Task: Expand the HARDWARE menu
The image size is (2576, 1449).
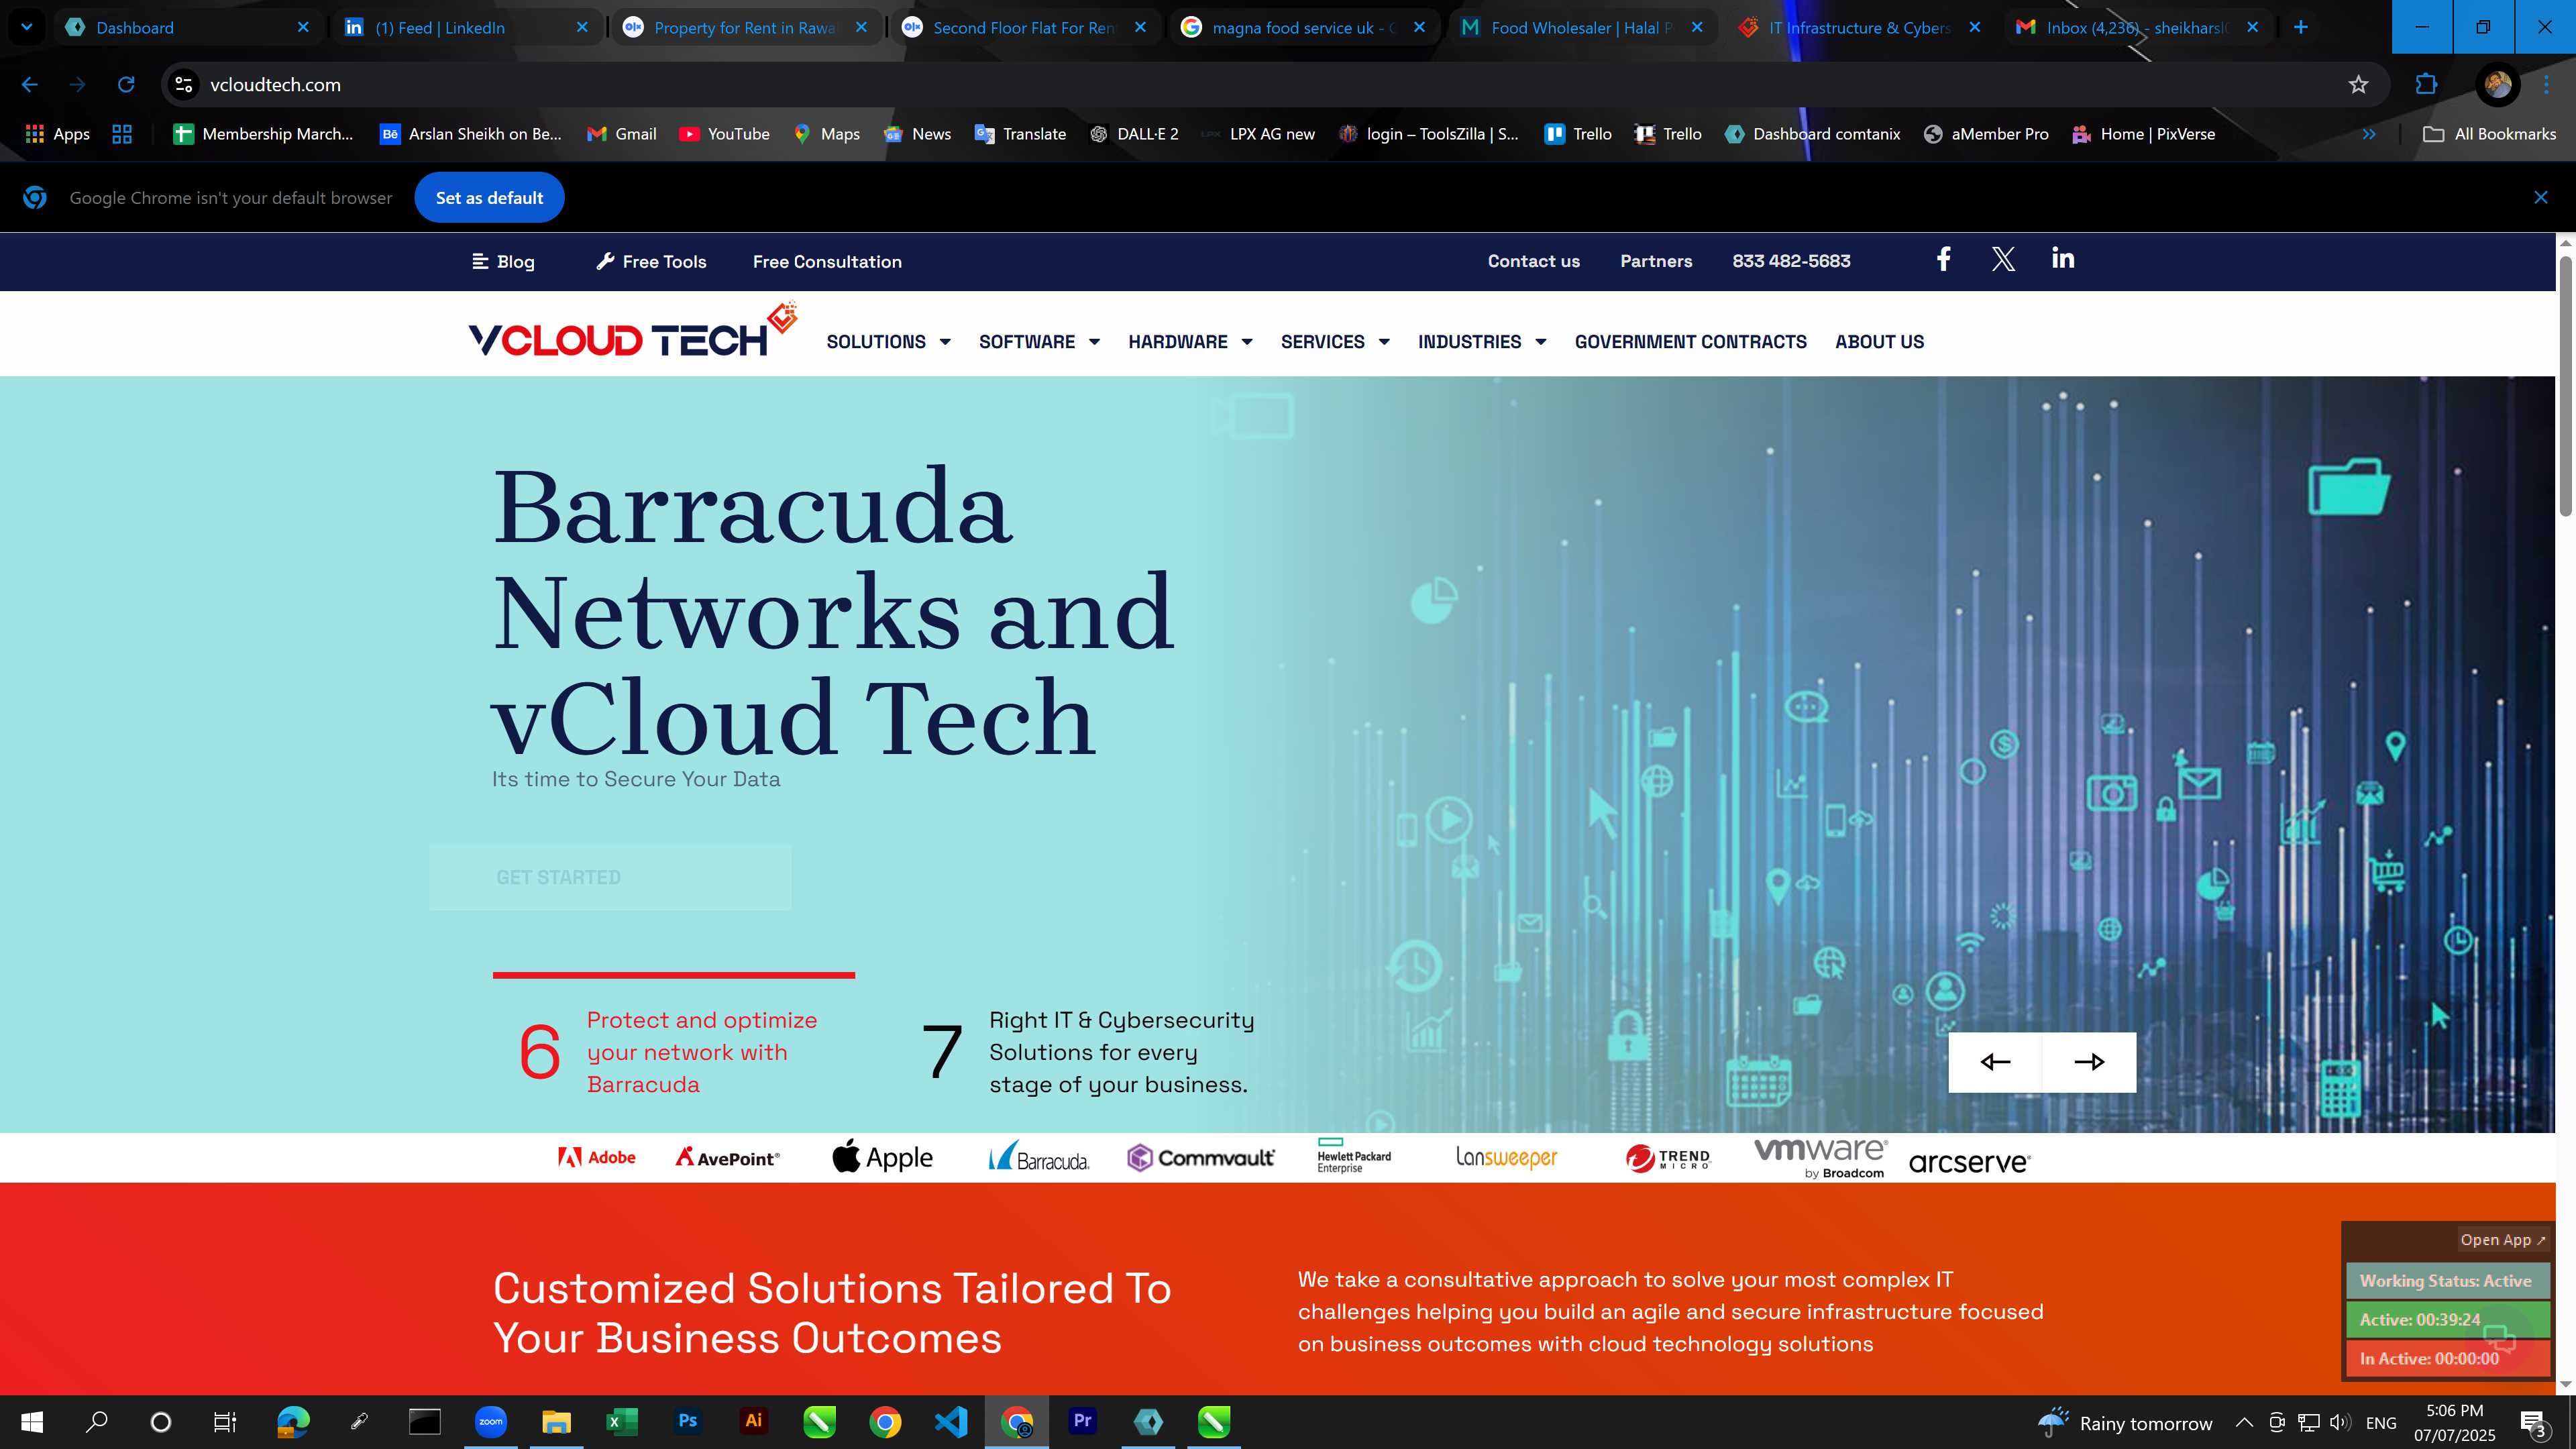Action: [x=1190, y=342]
